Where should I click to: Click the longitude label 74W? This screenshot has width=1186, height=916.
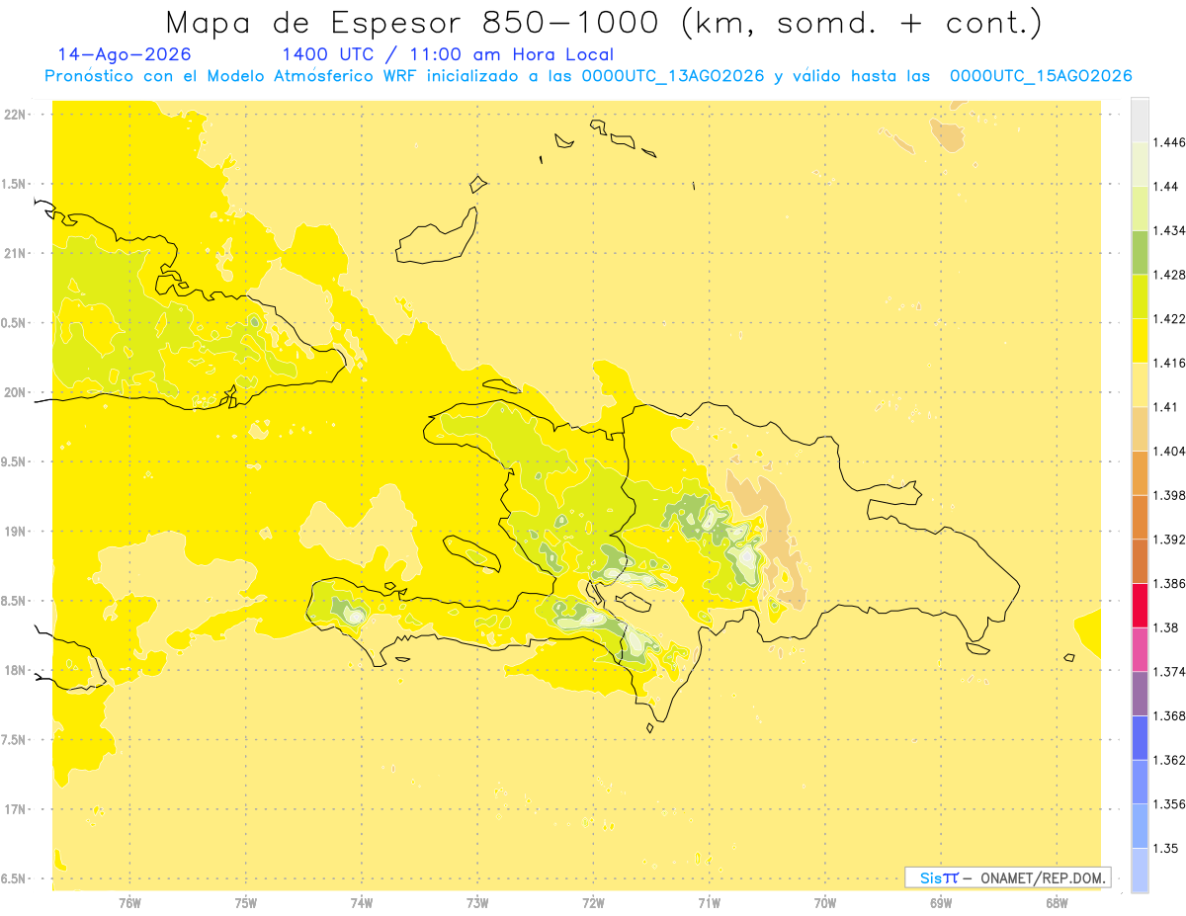pos(362,903)
